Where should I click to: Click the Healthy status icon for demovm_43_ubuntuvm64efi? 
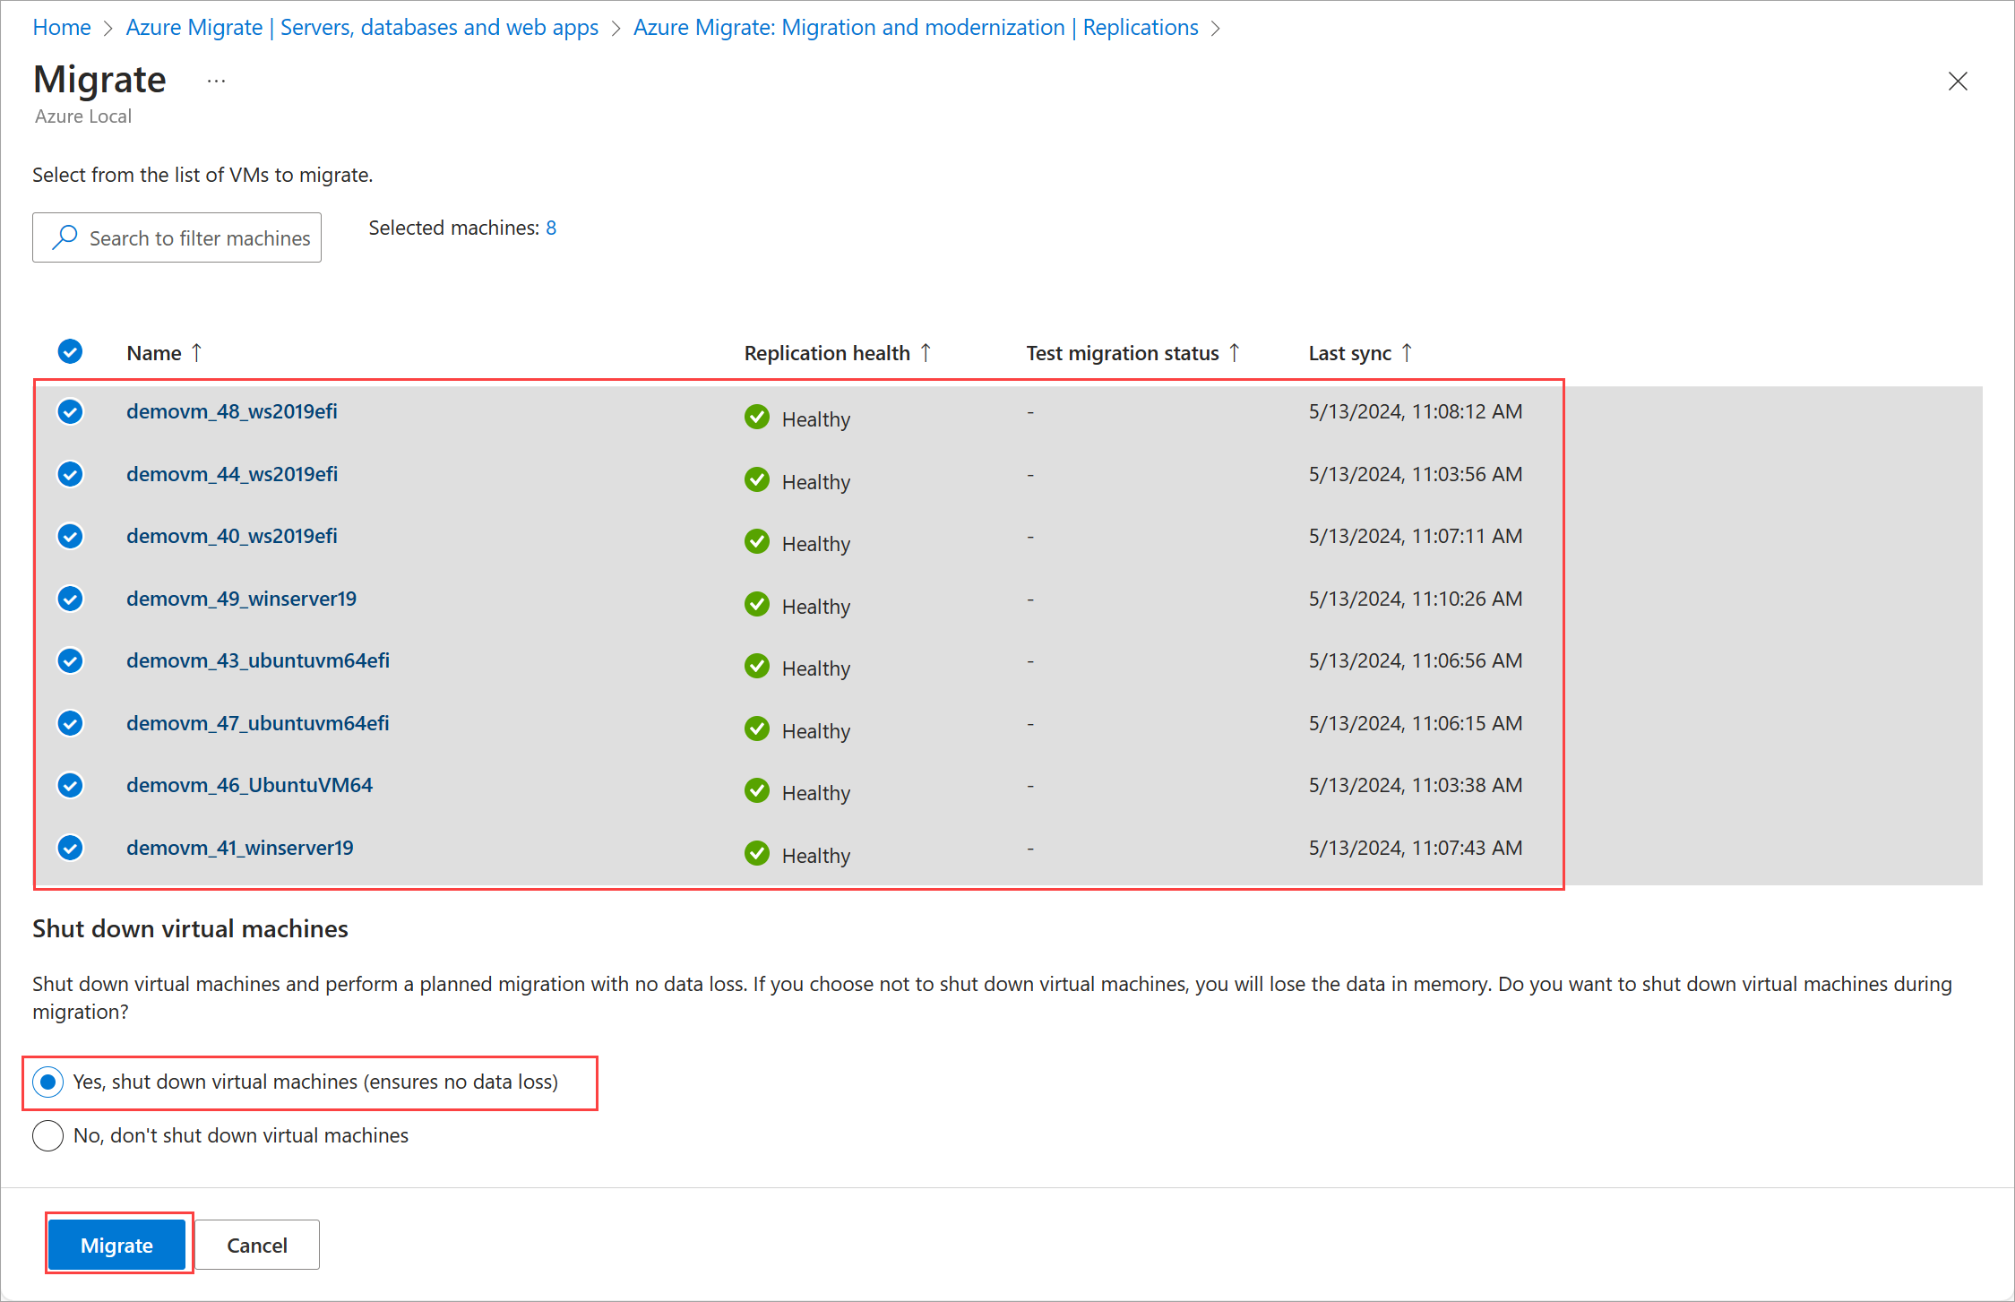click(757, 666)
